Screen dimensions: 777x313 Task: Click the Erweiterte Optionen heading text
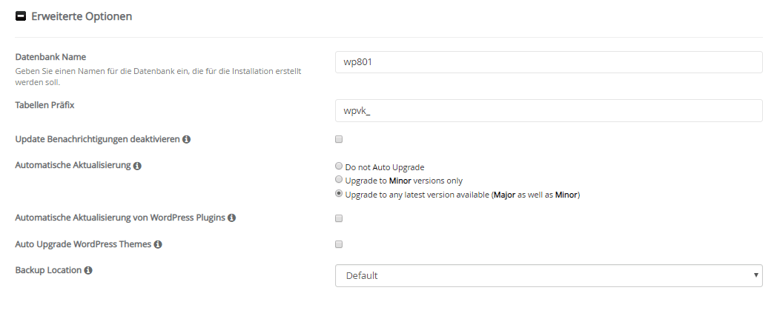[x=82, y=16]
